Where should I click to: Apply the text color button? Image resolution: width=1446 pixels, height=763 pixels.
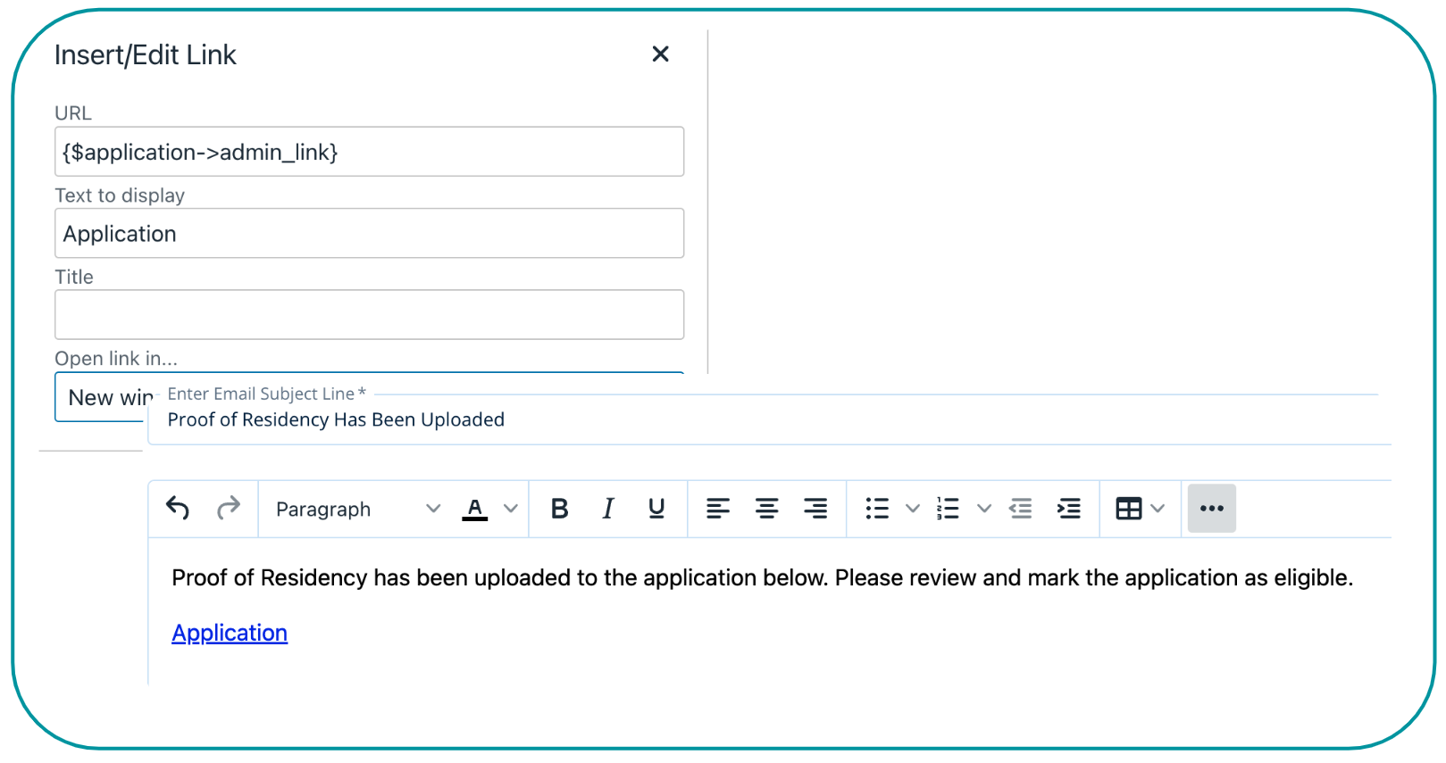[x=475, y=509]
